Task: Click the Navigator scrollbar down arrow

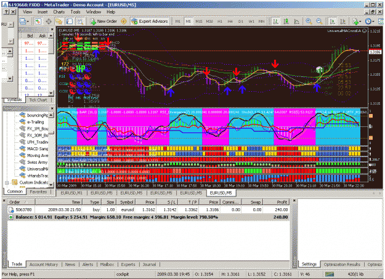Action: [51, 185]
